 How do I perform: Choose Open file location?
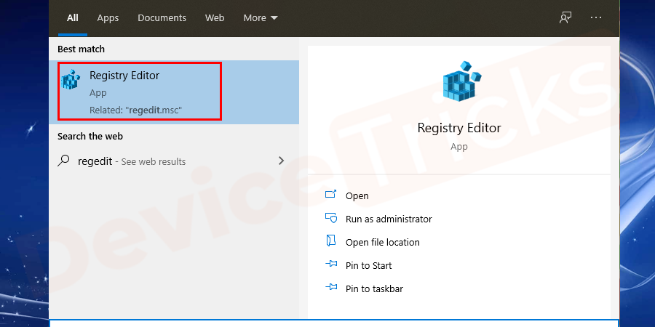coord(382,242)
